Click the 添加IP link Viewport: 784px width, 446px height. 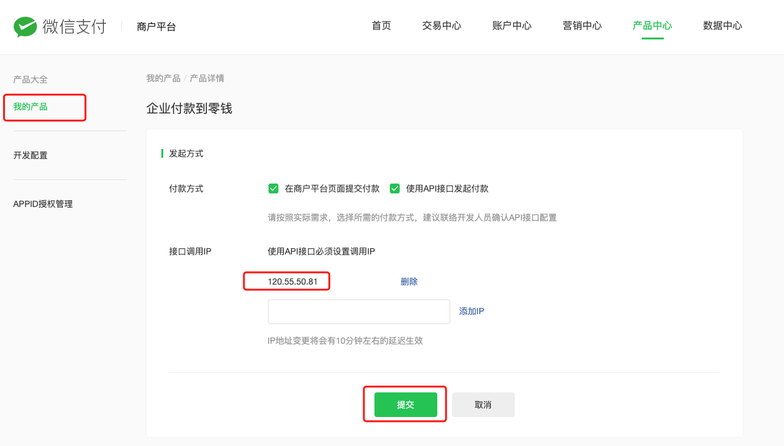tap(472, 312)
